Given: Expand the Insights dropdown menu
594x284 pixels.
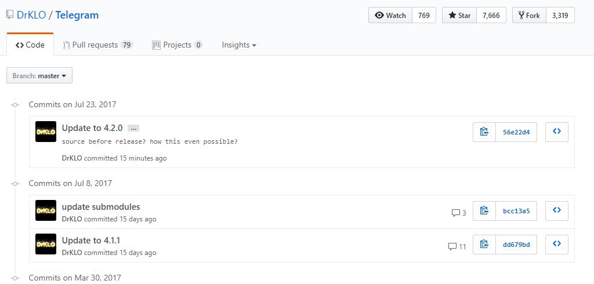Looking at the screenshot, I should (238, 45).
